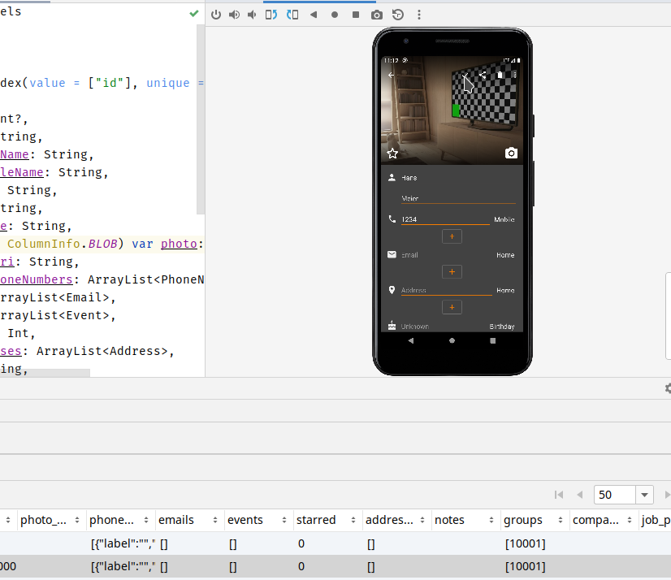Open the contact overflow menu
Viewport: 671px width, 580px height.
(513, 74)
